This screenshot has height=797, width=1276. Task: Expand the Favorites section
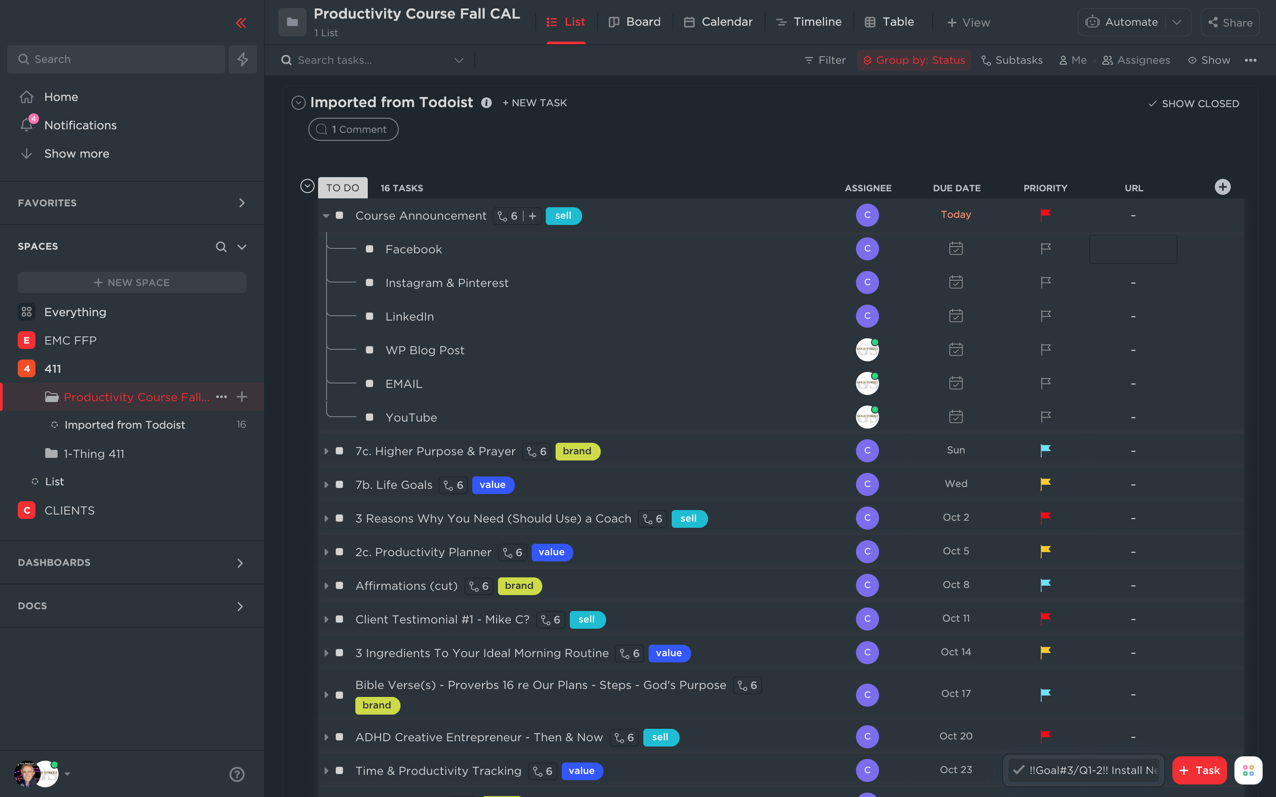(x=241, y=203)
